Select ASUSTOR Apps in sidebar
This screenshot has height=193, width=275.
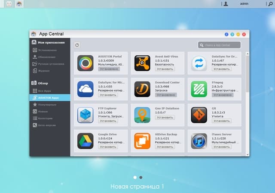(x=50, y=97)
